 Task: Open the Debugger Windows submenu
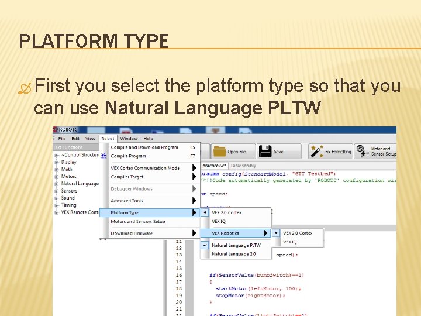pos(150,189)
